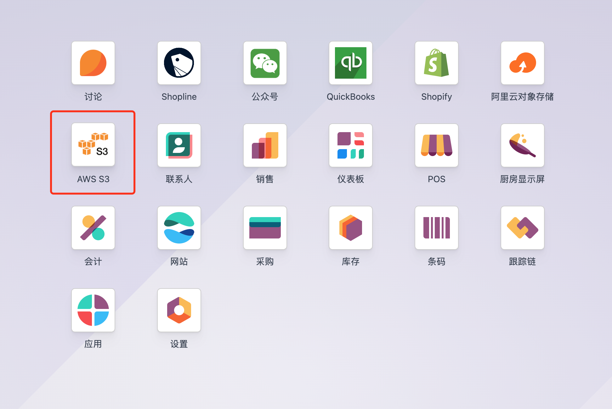Open the AWS S3 app icon
The width and height of the screenshot is (612, 409).
pyautogui.click(x=93, y=145)
